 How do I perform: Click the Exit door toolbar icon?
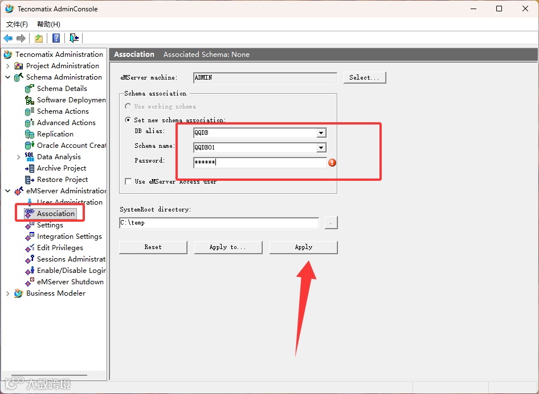point(74,38)
